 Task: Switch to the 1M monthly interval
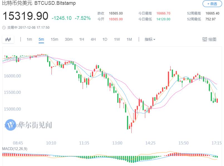[129, 40]
